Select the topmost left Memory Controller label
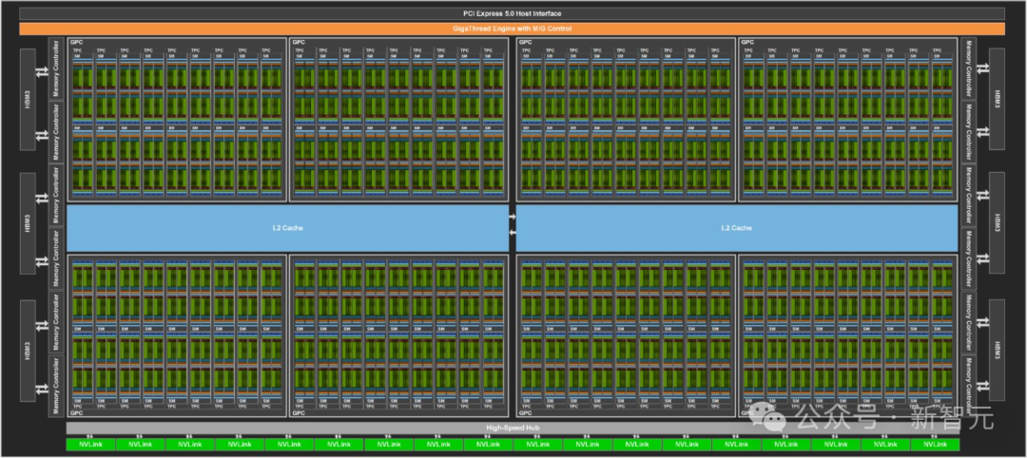 (x=57, y=68)
